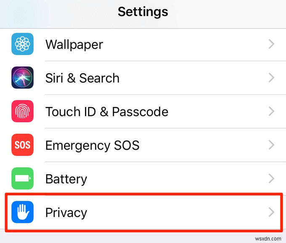Click the Battery row chevron
The height and width of the screenshot is (243, 286).
[271, 179]
